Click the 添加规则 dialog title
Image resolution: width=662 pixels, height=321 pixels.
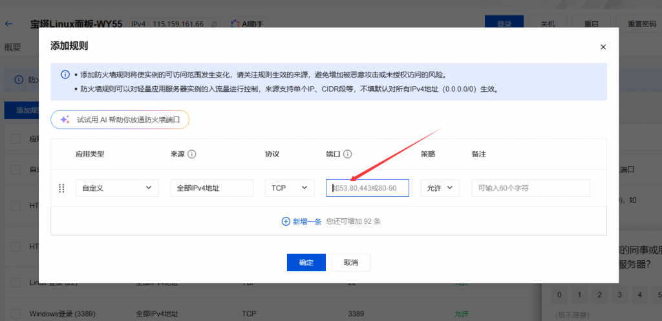69,46
